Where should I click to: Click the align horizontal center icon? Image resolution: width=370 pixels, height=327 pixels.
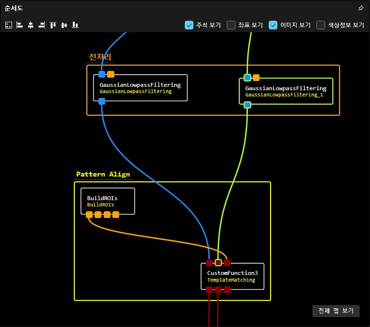click(x=30, y=25)
